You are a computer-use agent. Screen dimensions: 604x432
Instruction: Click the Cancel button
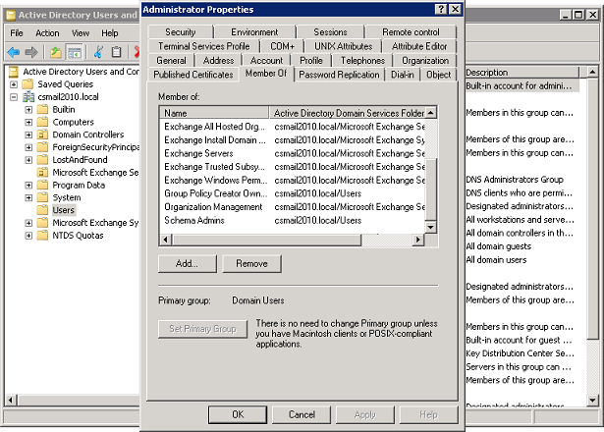(302, 414)
